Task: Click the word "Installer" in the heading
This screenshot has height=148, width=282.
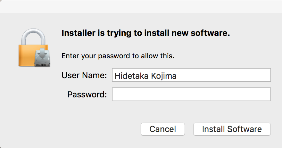Action: 79,33
